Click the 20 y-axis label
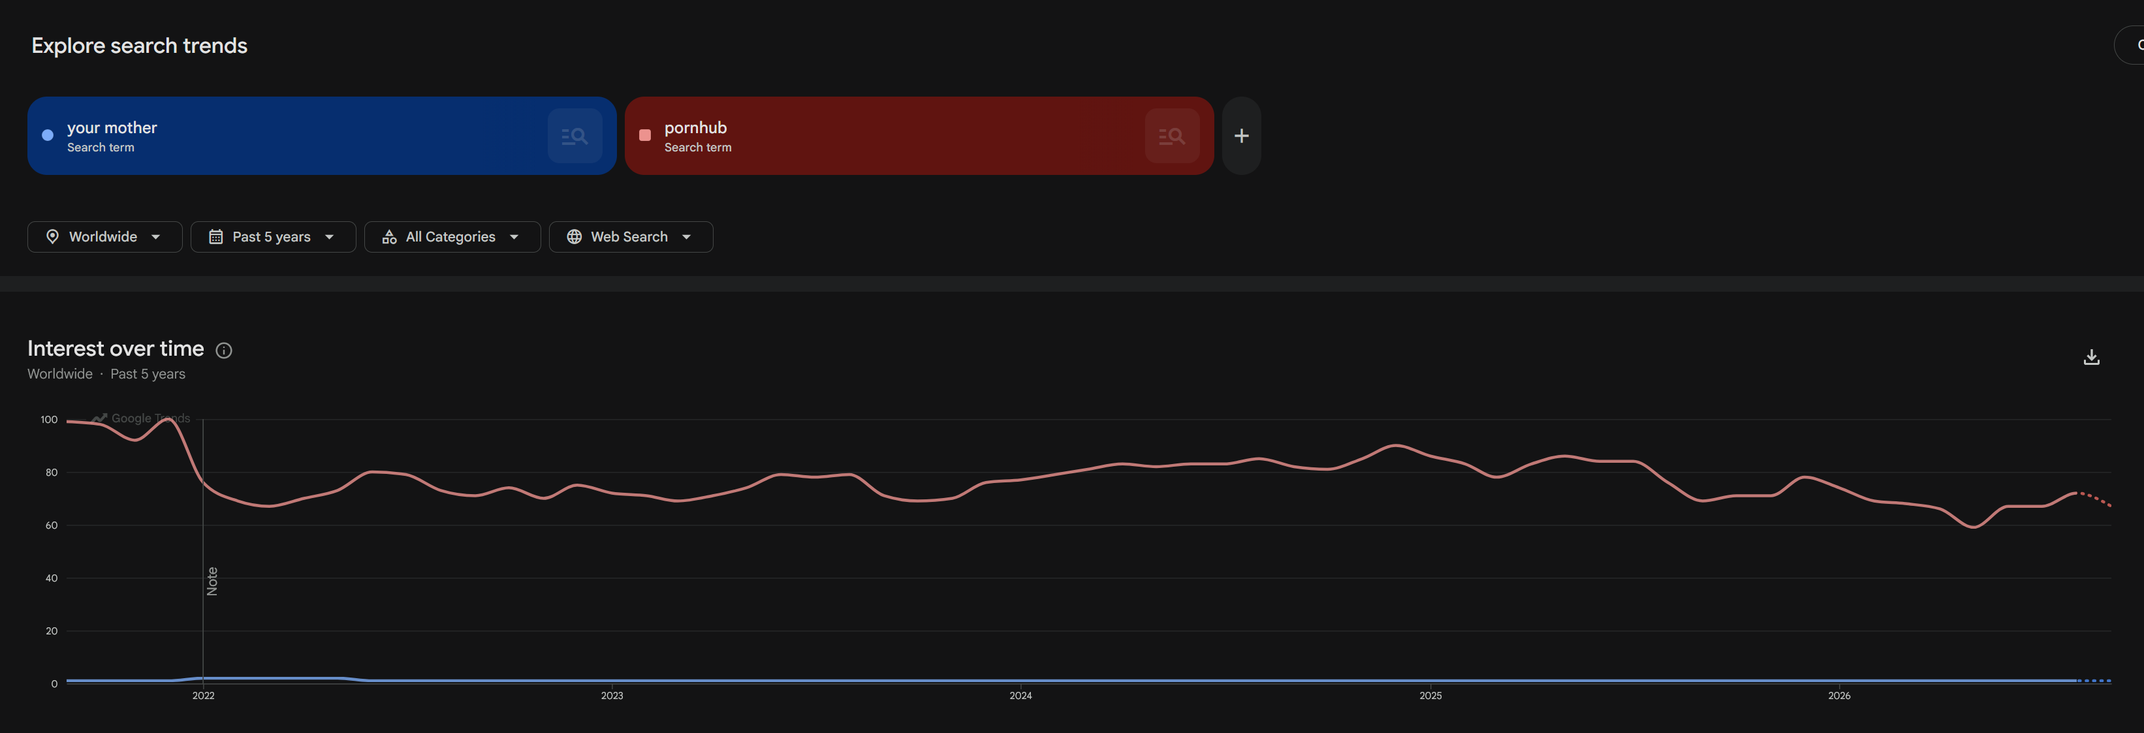 coord(52,631)
